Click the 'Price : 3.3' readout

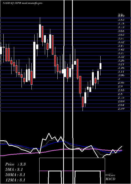point(15,164)
